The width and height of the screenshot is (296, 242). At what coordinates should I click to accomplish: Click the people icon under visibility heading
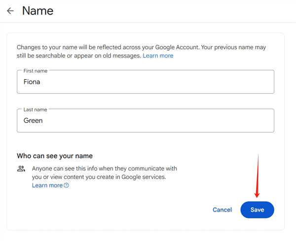point(21,169)
